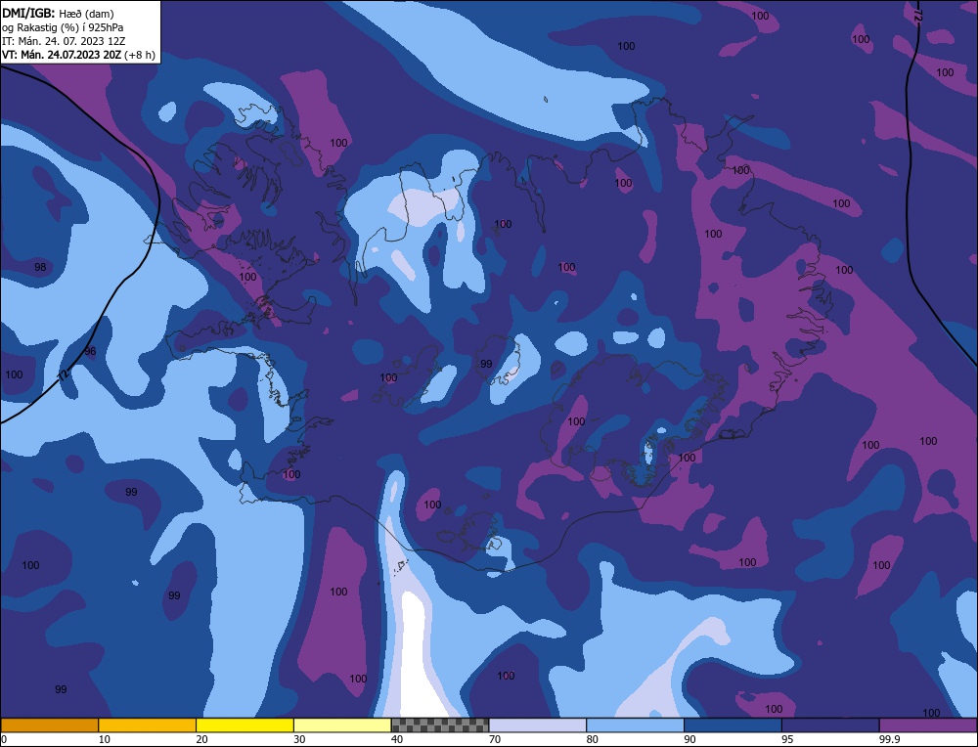Click the orange 10–20 legend swatch
Viewport: 978px width, 747px height.
(148, 725)
